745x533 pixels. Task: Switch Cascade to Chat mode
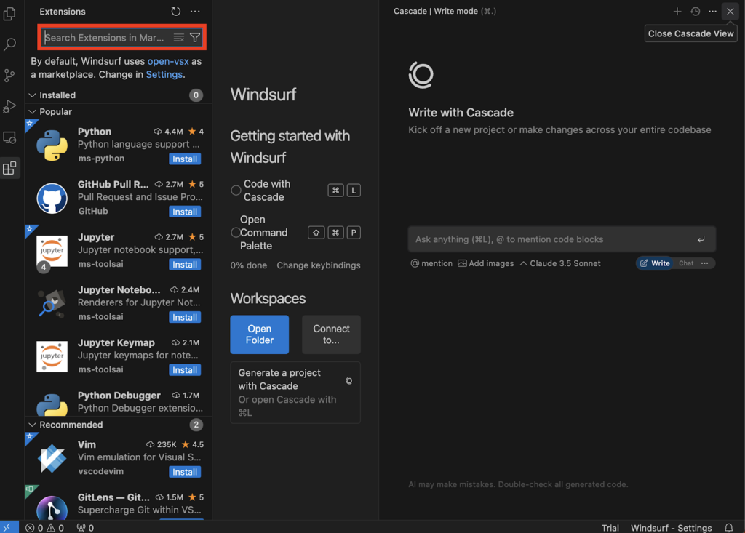coord(685,263)
